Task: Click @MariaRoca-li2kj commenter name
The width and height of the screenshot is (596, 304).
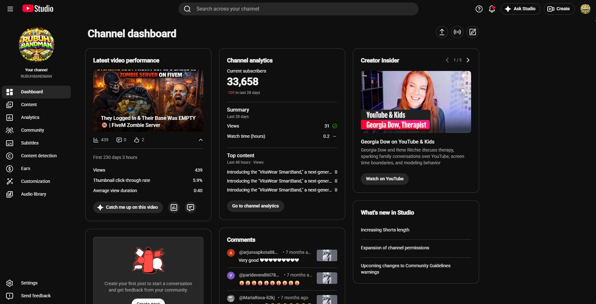Action: pyautogui.click(x=257, y=298)
